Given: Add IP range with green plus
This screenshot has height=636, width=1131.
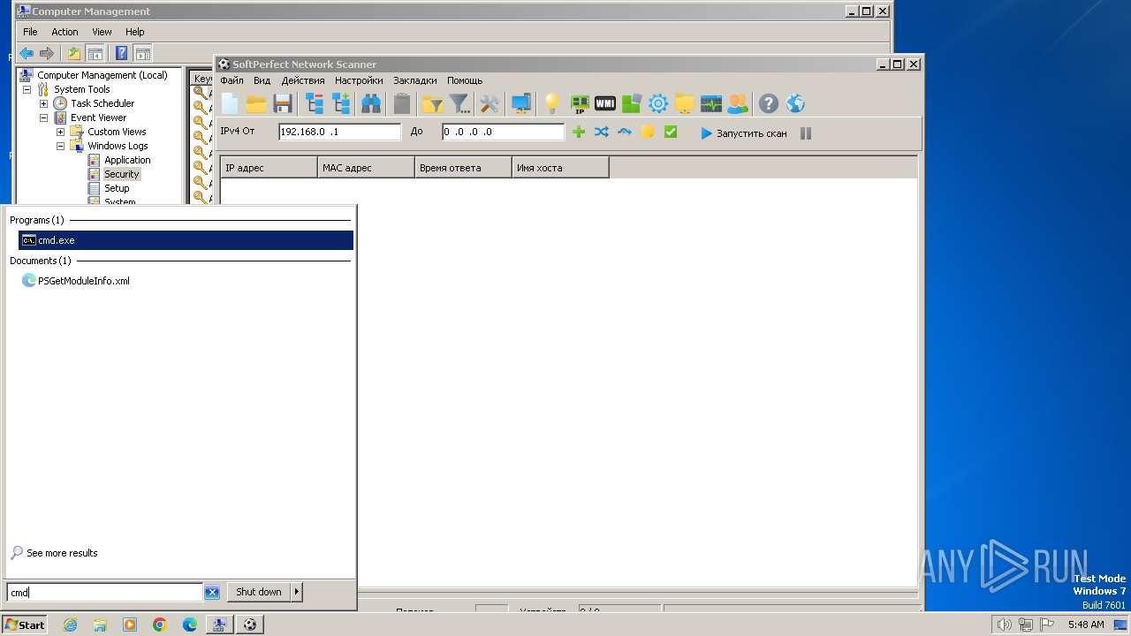Looking at the screenshot, I should click(x=579, y=132).
